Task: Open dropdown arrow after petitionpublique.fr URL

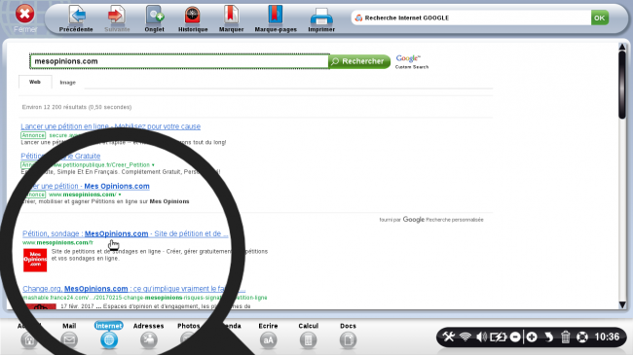Action: pyautogui.click(x=153, y=165)
